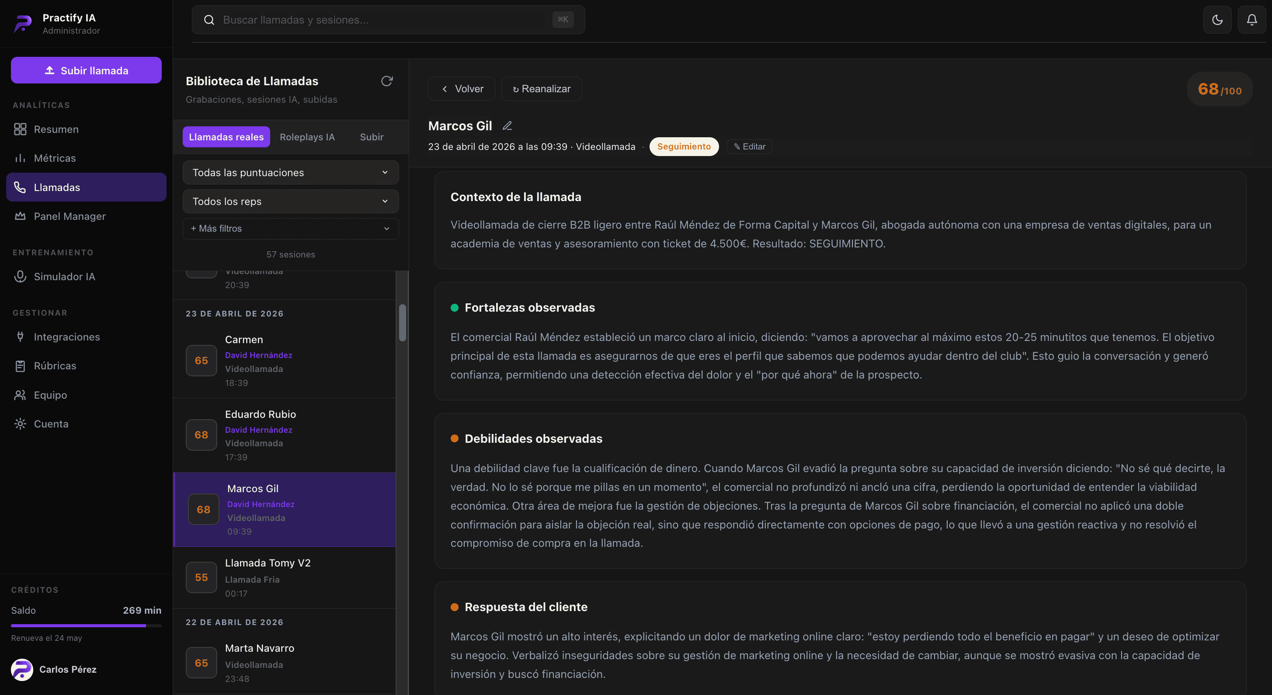The height and width of the screenshot is (695, 1272).
Task: Click the 269 min balance value
Action: pos(142,610)
